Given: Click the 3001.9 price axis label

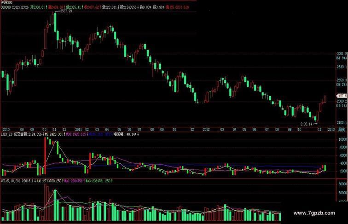Looking at the screenshot, I should 342,54.
